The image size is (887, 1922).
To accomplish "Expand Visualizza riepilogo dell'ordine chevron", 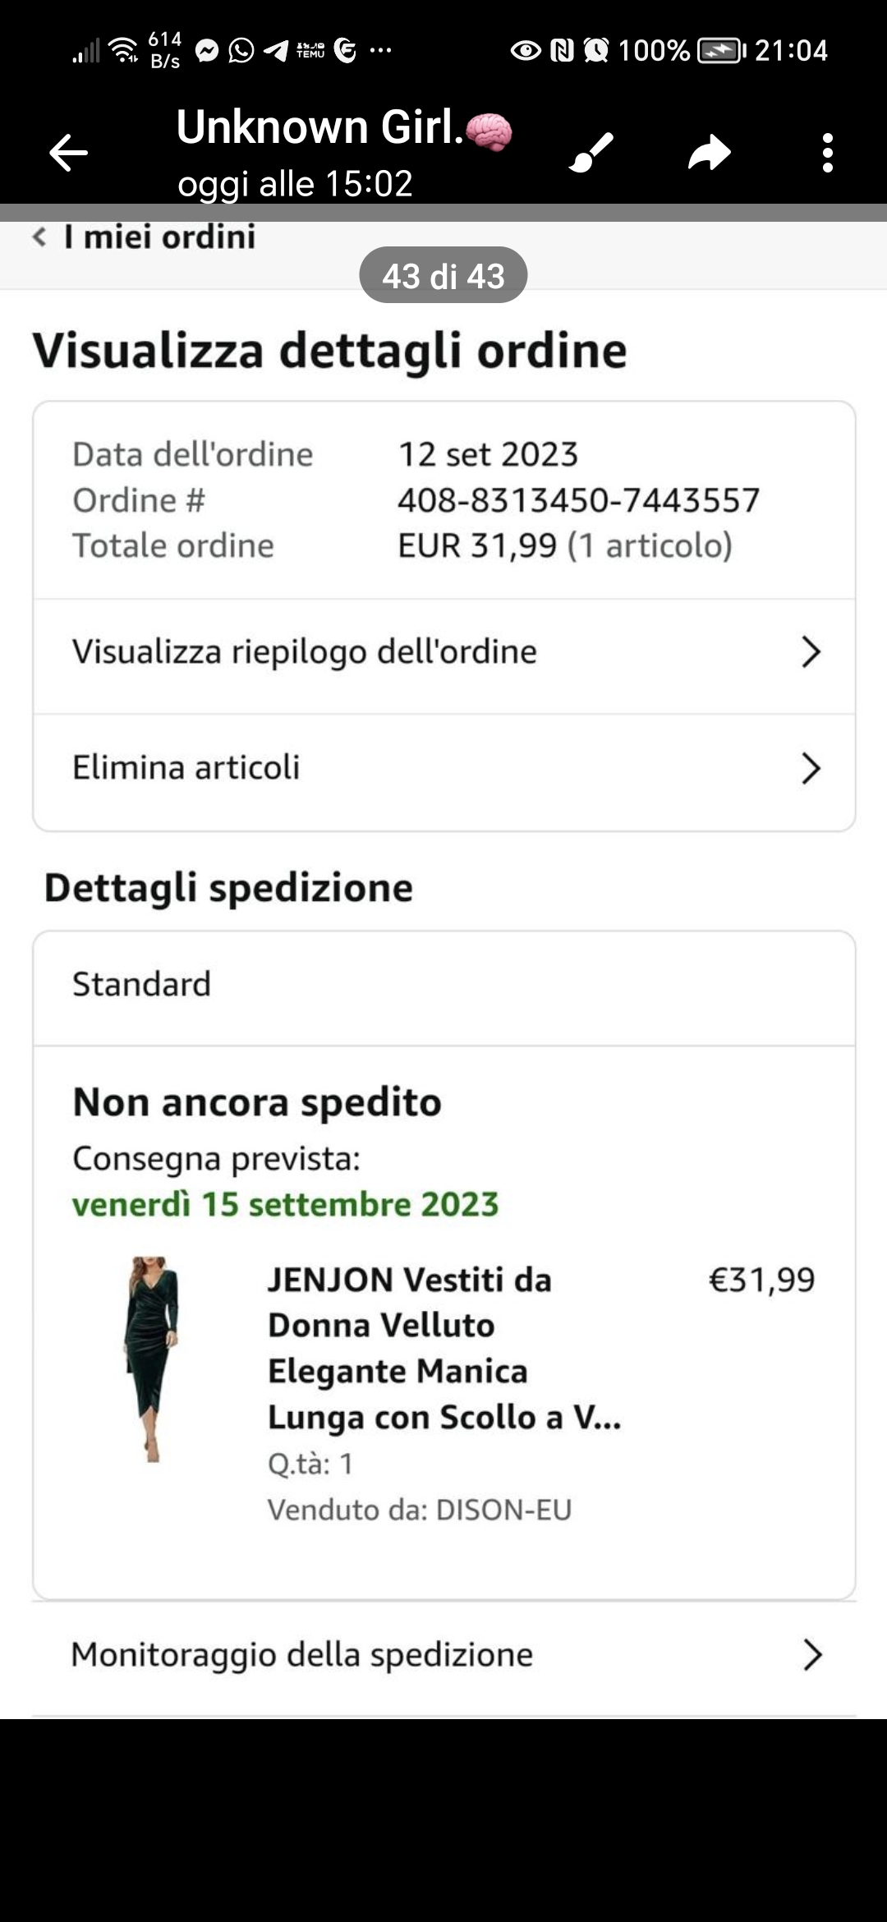I will [811, 652].
